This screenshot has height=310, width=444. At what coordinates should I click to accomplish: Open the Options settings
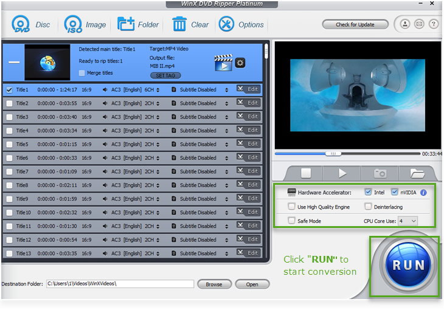coord(241,24)
